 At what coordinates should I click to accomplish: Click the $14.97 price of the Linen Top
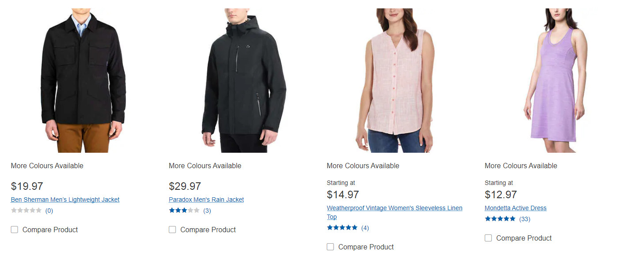[343, 195]
